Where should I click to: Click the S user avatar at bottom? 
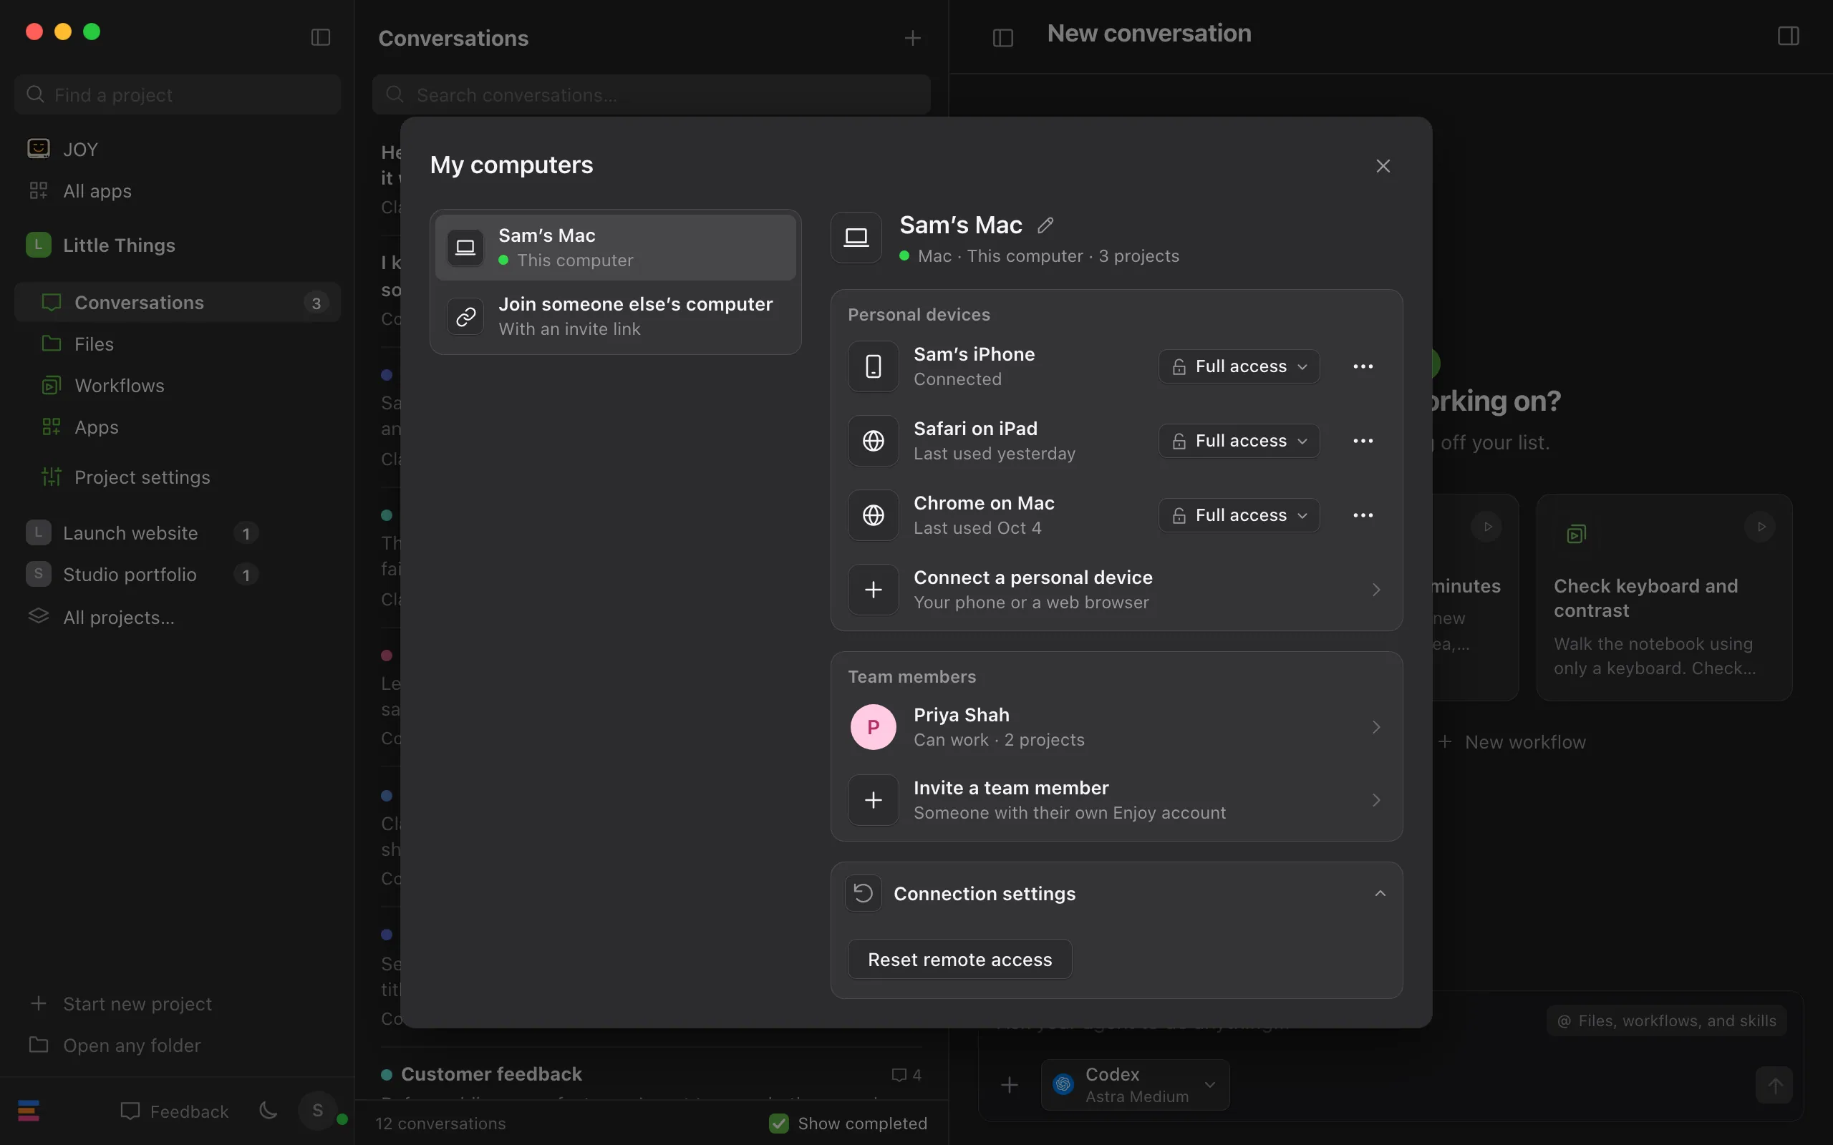318,1111
